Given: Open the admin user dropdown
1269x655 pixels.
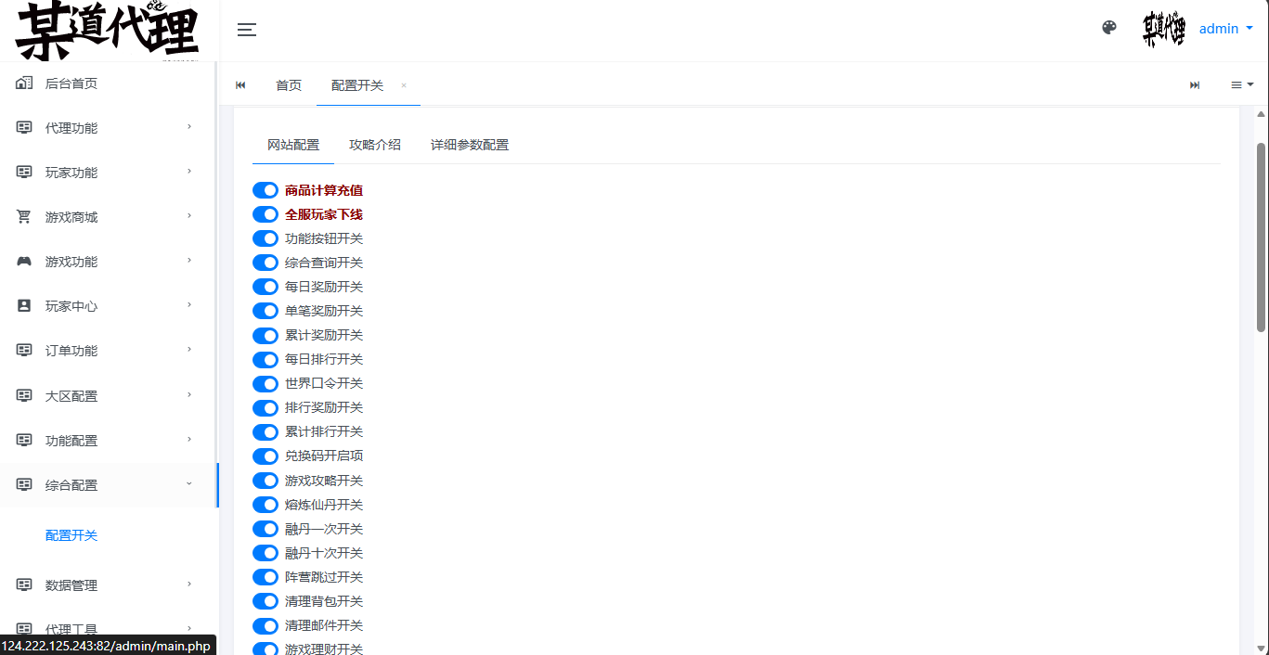Looking at the screenshot, I should pyautogui.click(x=1225, y=29).
